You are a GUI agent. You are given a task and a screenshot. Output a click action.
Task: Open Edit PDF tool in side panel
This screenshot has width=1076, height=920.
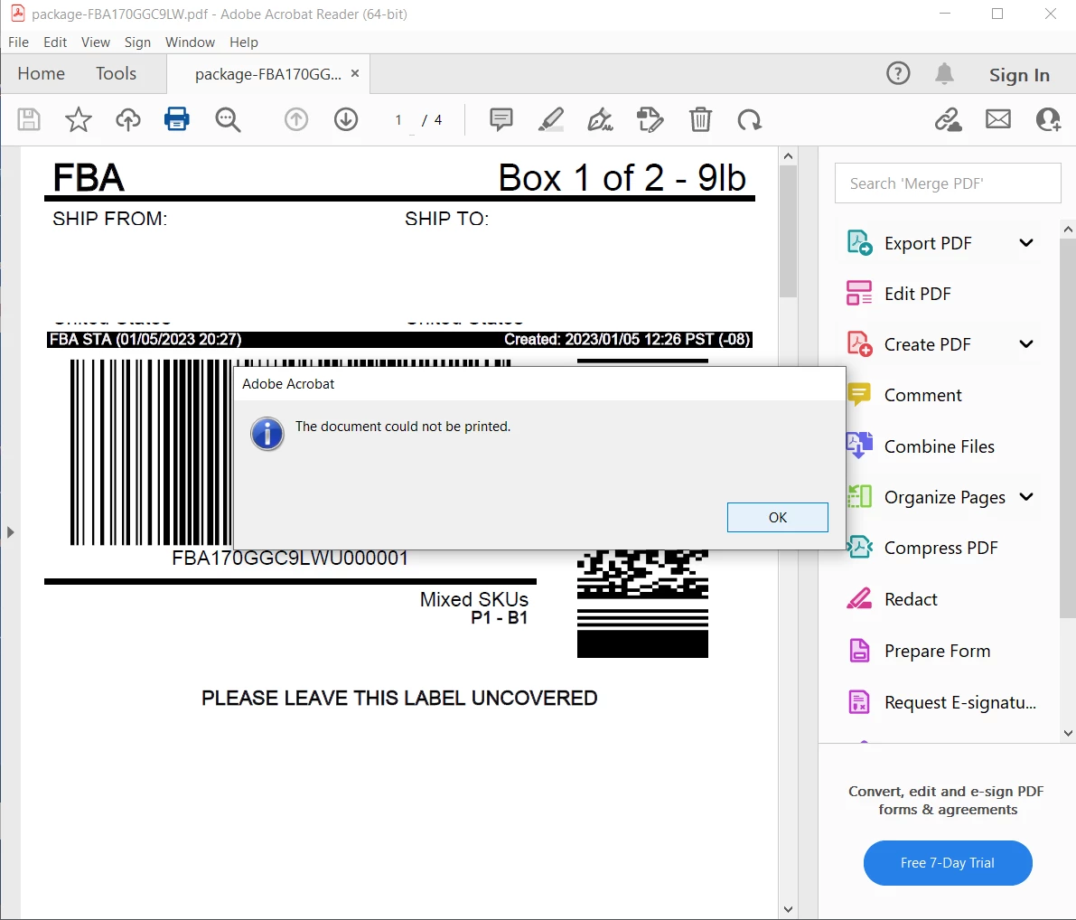(918, 294)
